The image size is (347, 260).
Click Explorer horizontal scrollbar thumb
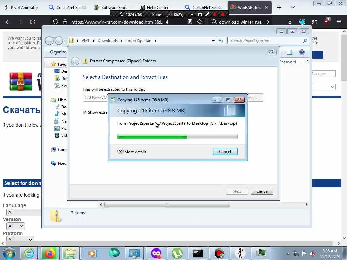(167, 205)
